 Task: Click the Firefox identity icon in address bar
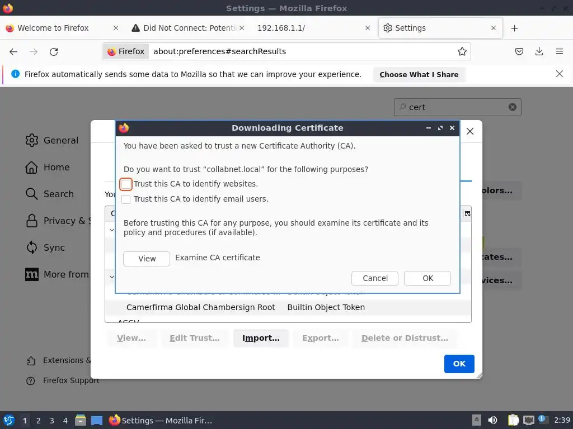(x=126, y=51)
